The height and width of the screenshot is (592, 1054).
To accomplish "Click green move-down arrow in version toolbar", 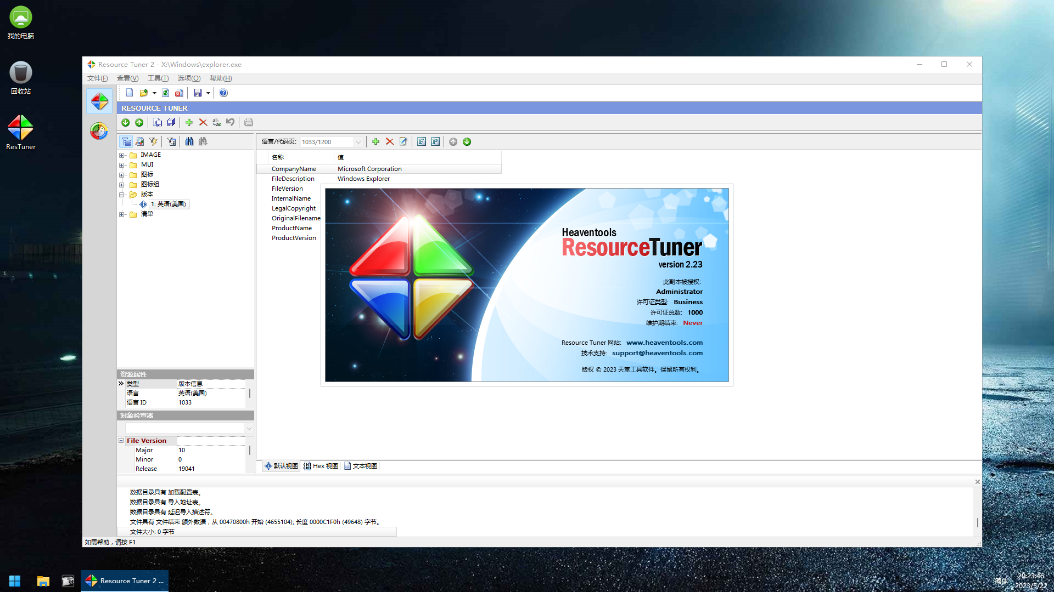I will [x=467, y=141].
